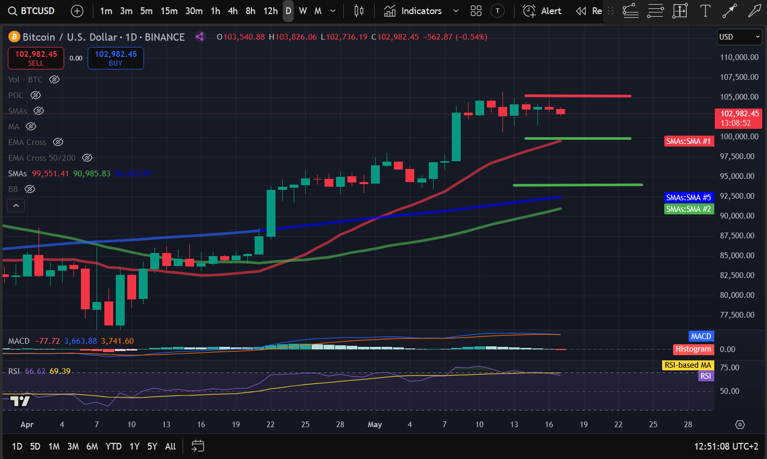Open the Go to date calendar icon
Screen dimensions: 767x459
[198, 446]
